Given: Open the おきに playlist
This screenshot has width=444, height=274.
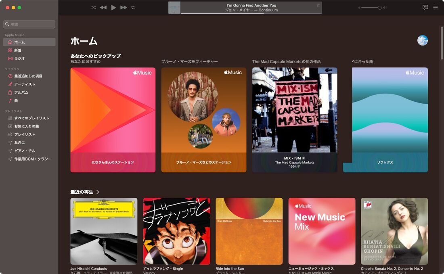Looking at the screenshot, I should tap(29, 143).
